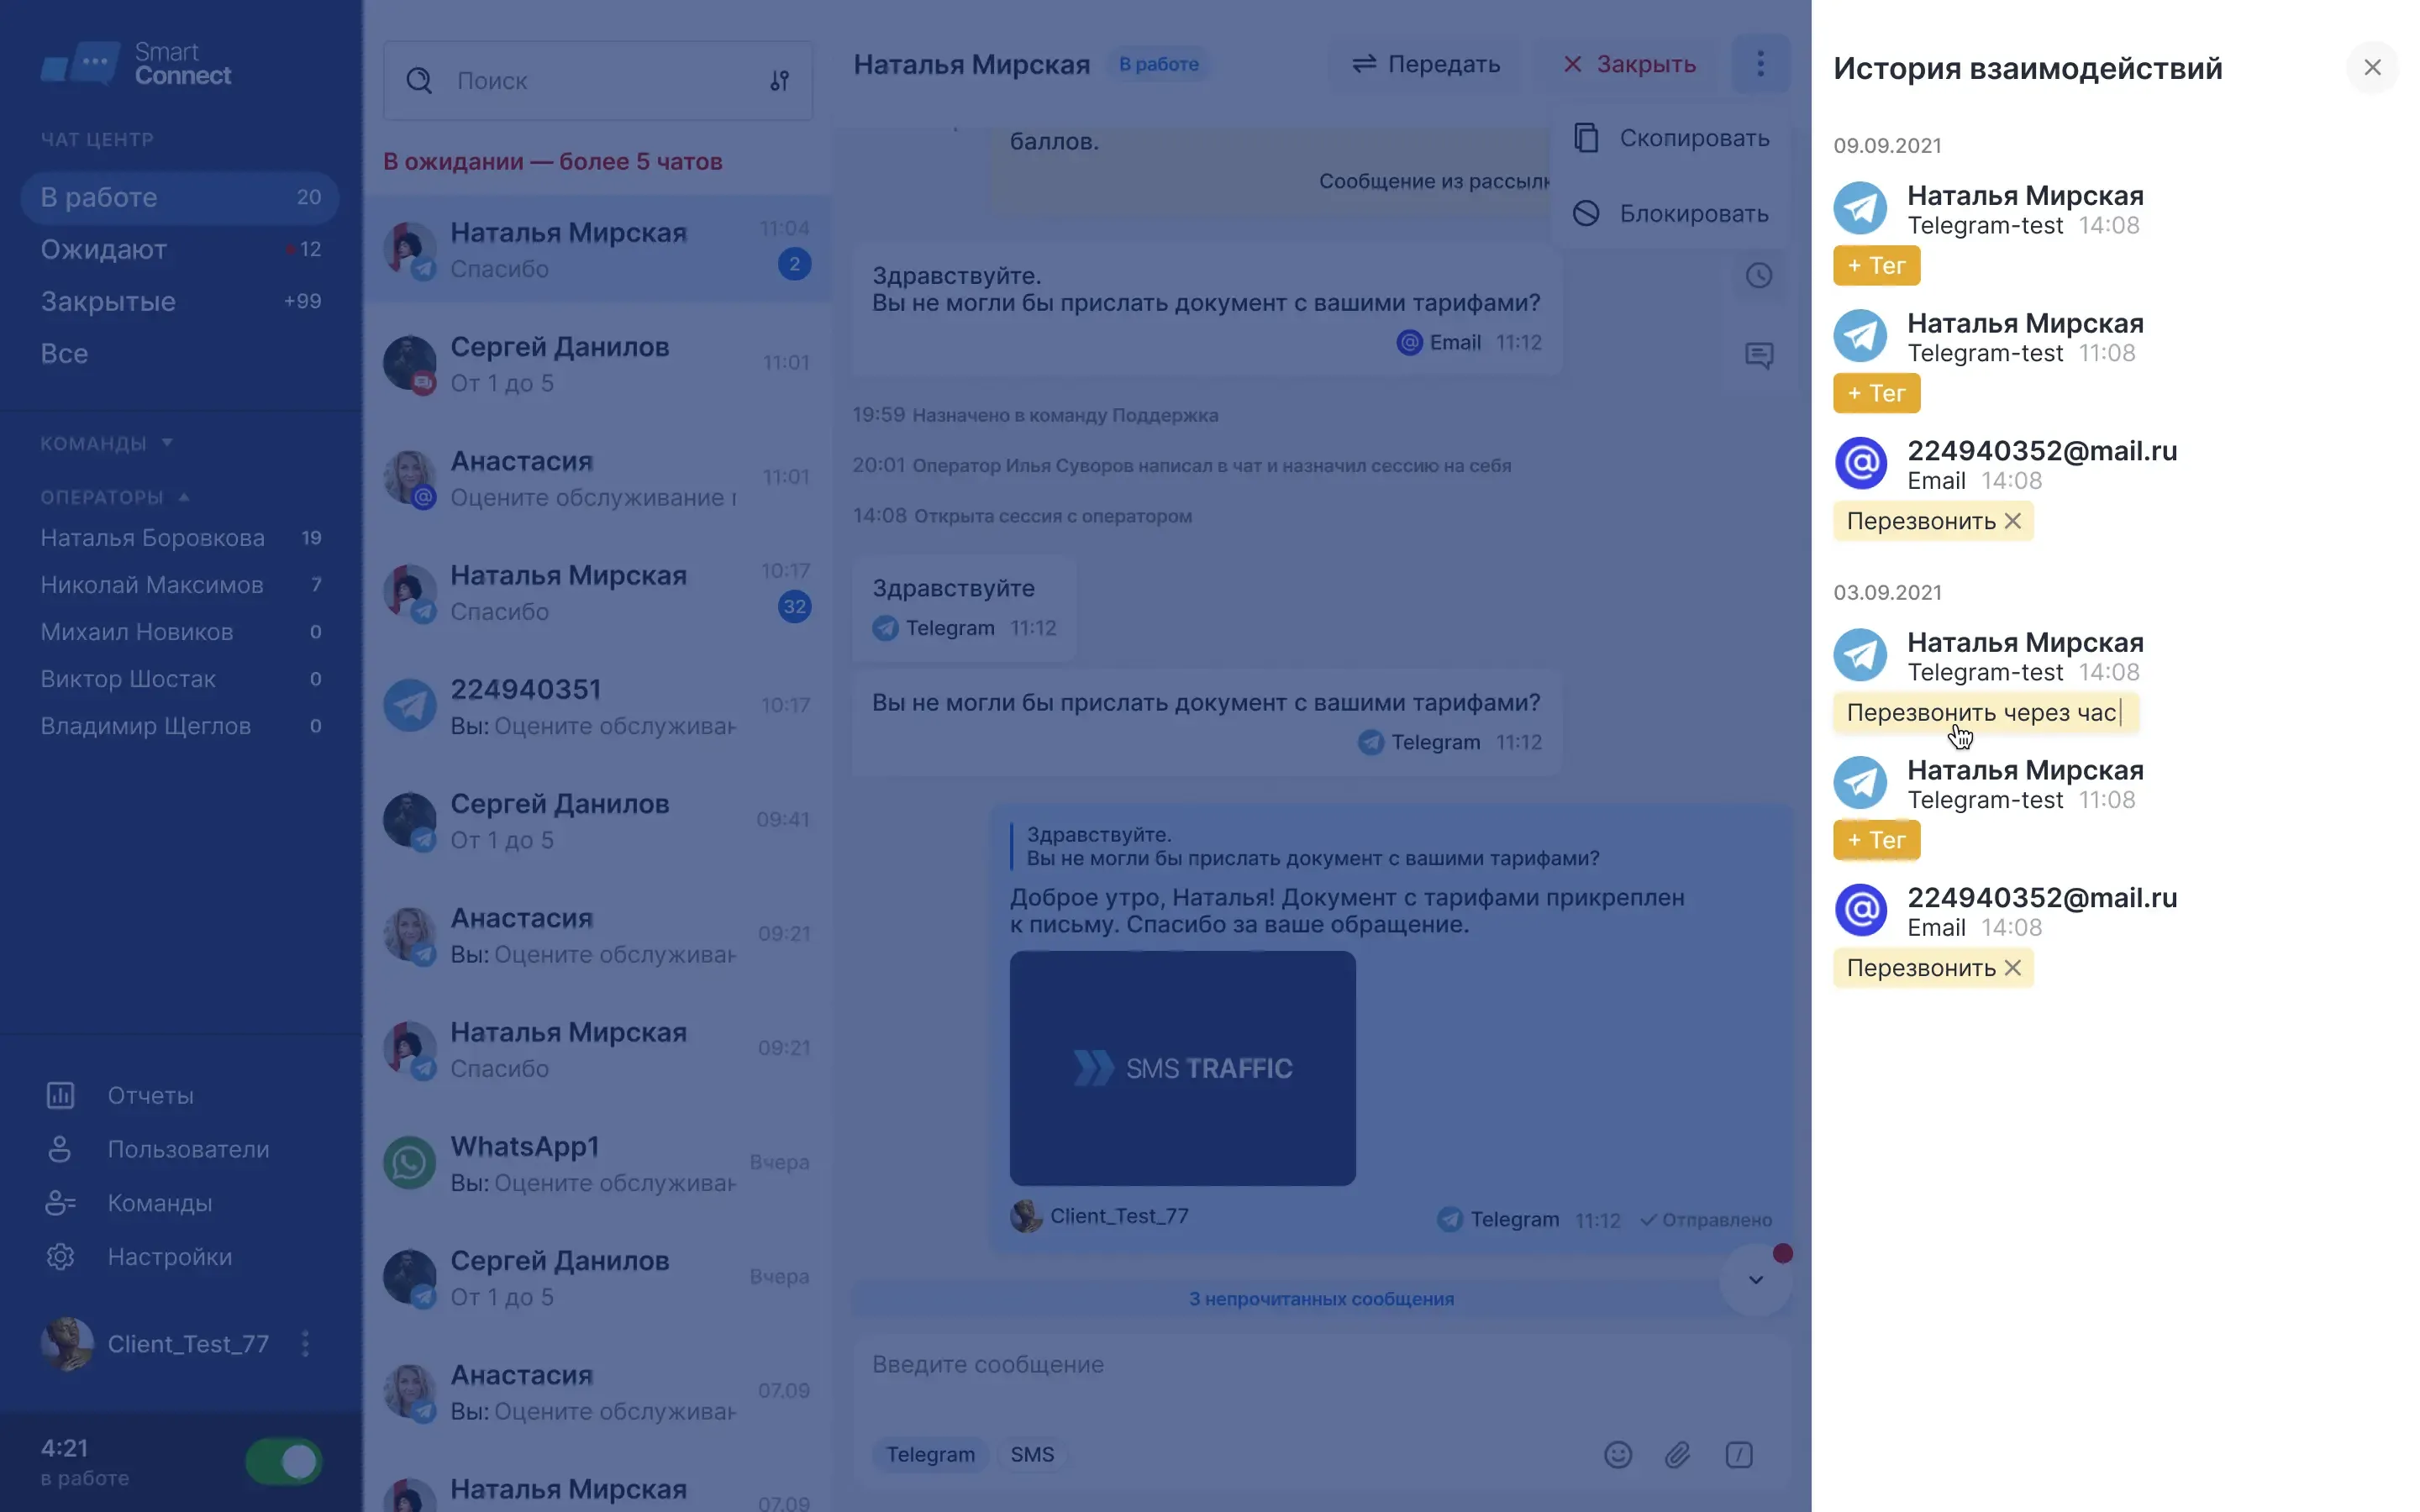Open the 3 непрочитанных сообщения link
2420x1512 pixels.
[1320, 1298]
